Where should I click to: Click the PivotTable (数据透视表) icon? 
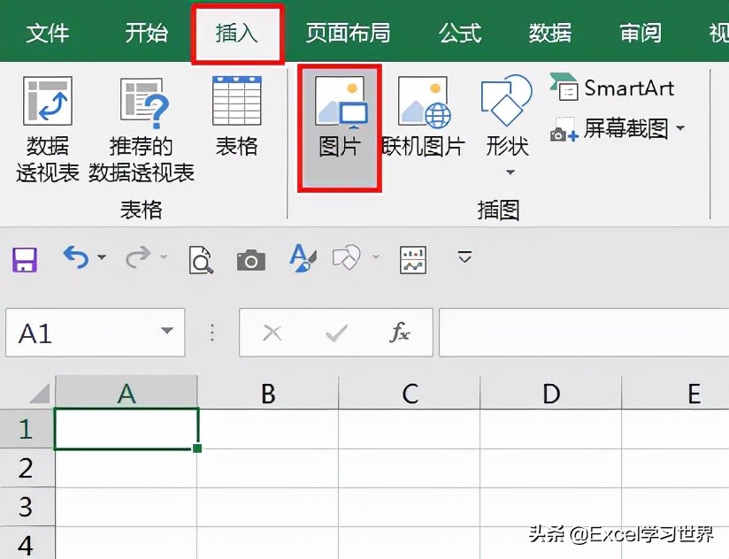pyautogui.click(x=48, y=102)
